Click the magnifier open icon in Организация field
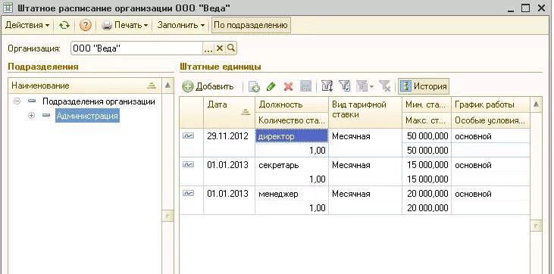Viewport: 554px width, 274px height. tap(231, 48)
